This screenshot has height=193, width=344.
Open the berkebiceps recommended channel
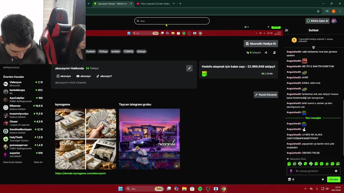tap(23, 92)
